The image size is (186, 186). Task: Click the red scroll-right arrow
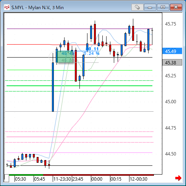coord(178,178)
